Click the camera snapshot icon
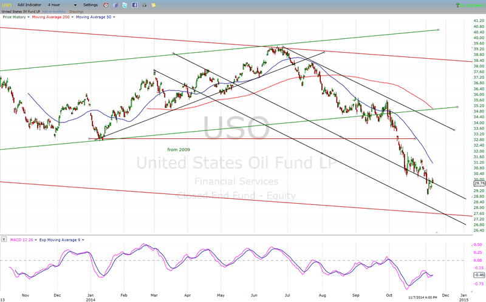Viewport: 486px width, 302px height. [x=144, y=5]
